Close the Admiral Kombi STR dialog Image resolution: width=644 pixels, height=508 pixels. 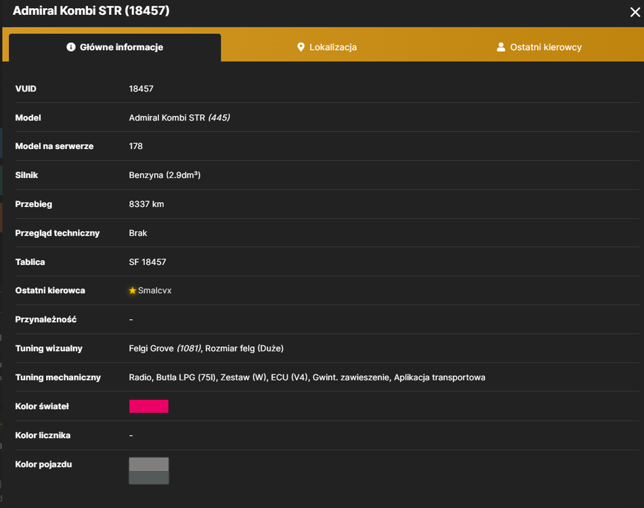click(635, 12)
